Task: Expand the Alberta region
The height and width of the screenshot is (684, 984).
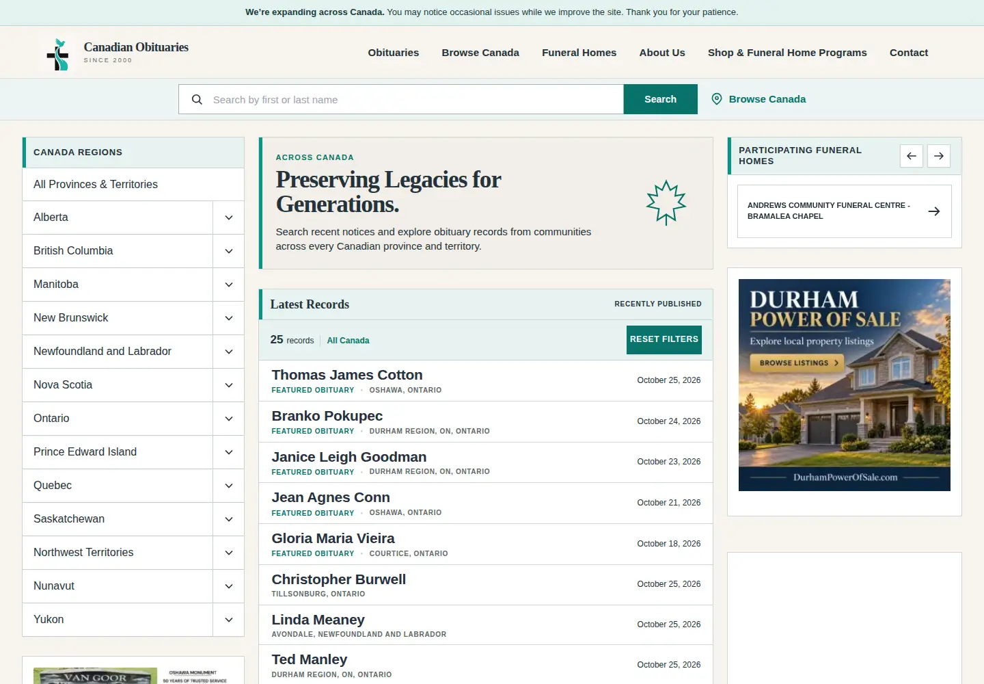Action: (x=229, y=218)
